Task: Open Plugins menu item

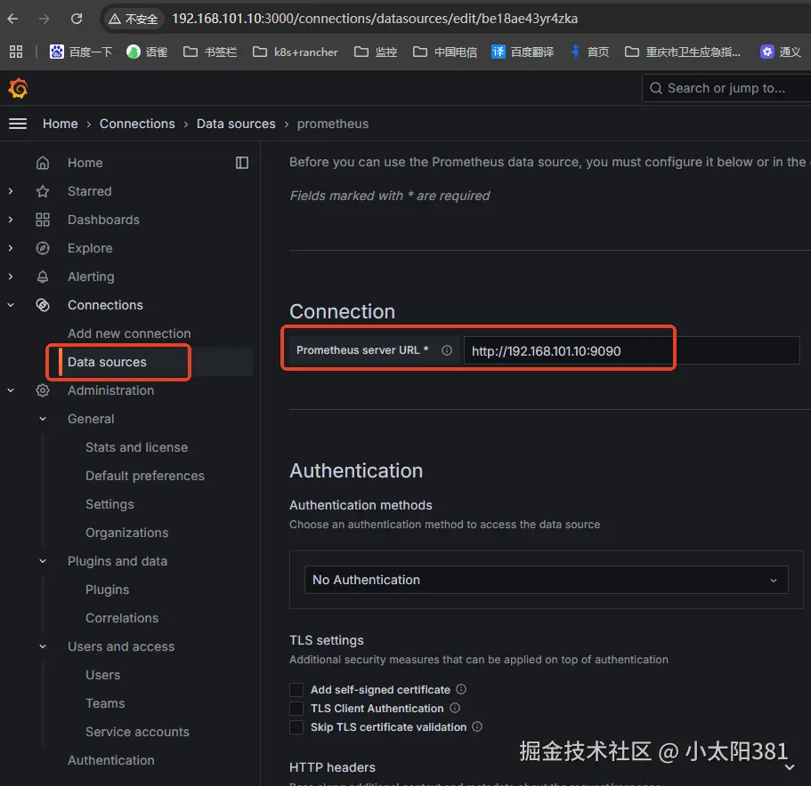Action: [x=107, y=589]
